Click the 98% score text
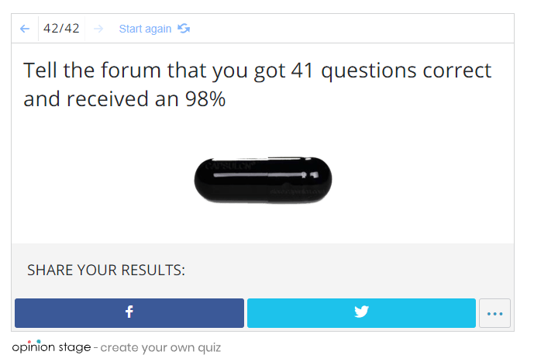 click(x=205, y=99)
